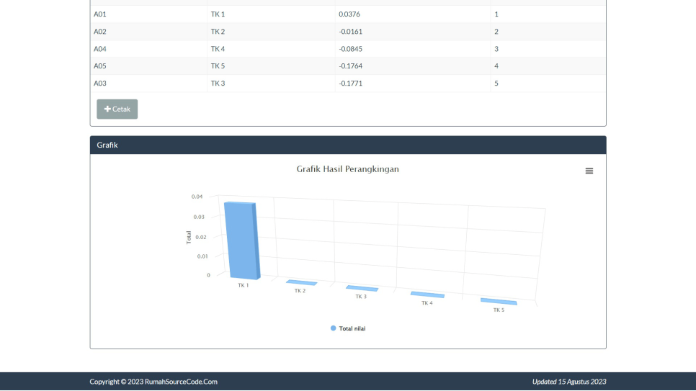Image resolution: width=696 pixels, height=391 pixels.
Task: Select the -0.0845 value for A04
Action: [x=351, y=49]
